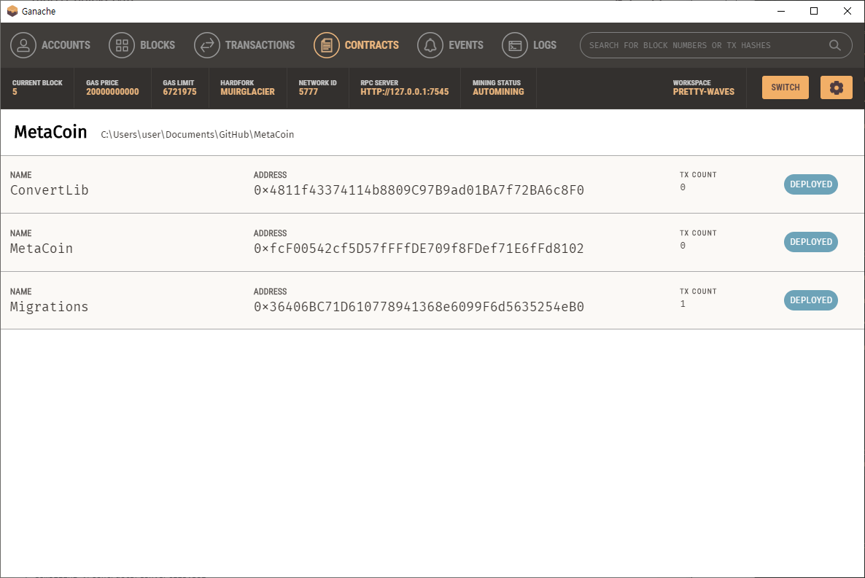The width and height of the screenshot is (865, 578).
Task: Click the ConvertLib TX count value 0
Action: point(683,187)
